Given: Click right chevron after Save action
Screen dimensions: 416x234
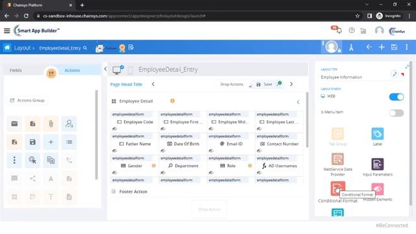Looking at the screenshot, I should coord(291,84).
